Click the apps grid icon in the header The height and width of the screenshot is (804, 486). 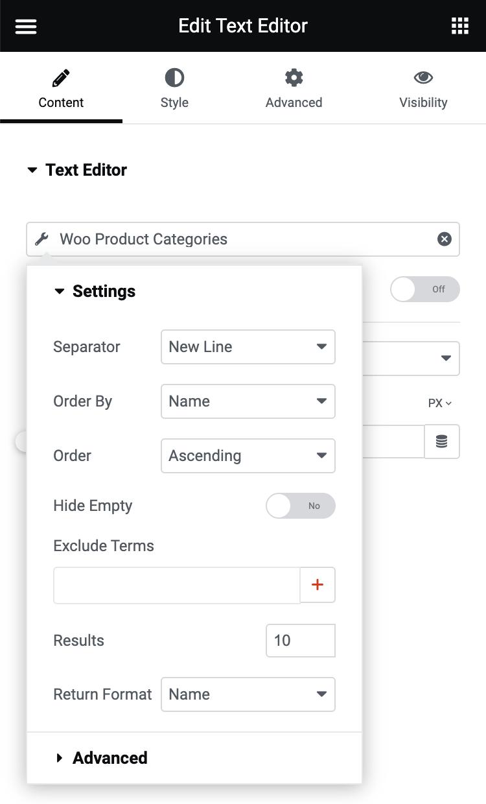460,26
